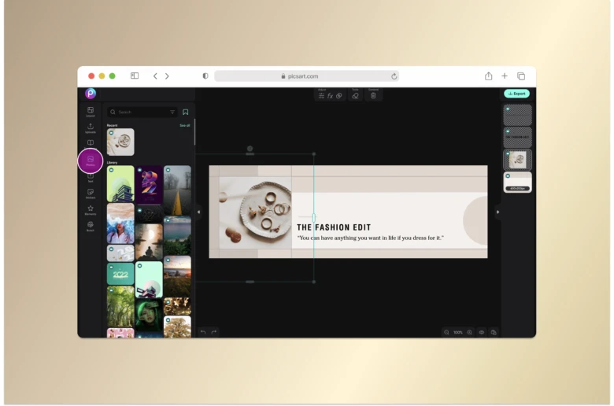
Task: Delete selection with the trash icon
Action: pyautogui.click(x=373, y=96)
